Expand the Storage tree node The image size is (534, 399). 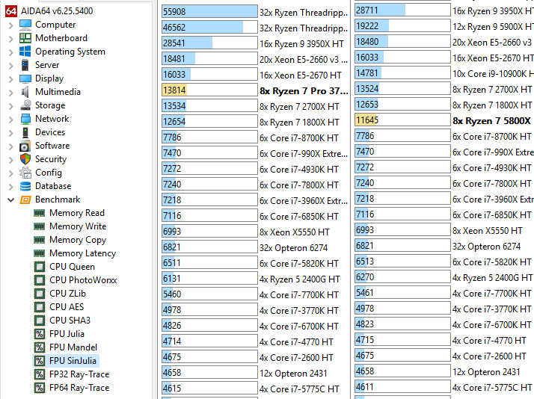[11, 105]
